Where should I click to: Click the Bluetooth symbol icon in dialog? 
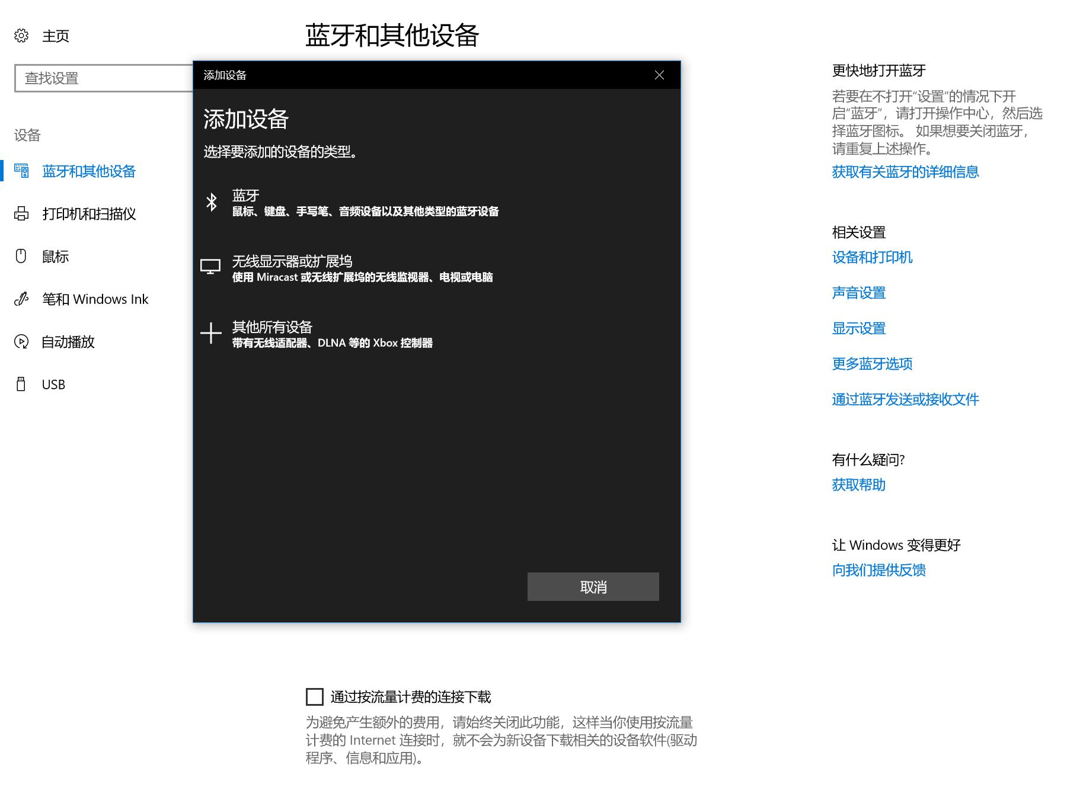tap(212, 202)
